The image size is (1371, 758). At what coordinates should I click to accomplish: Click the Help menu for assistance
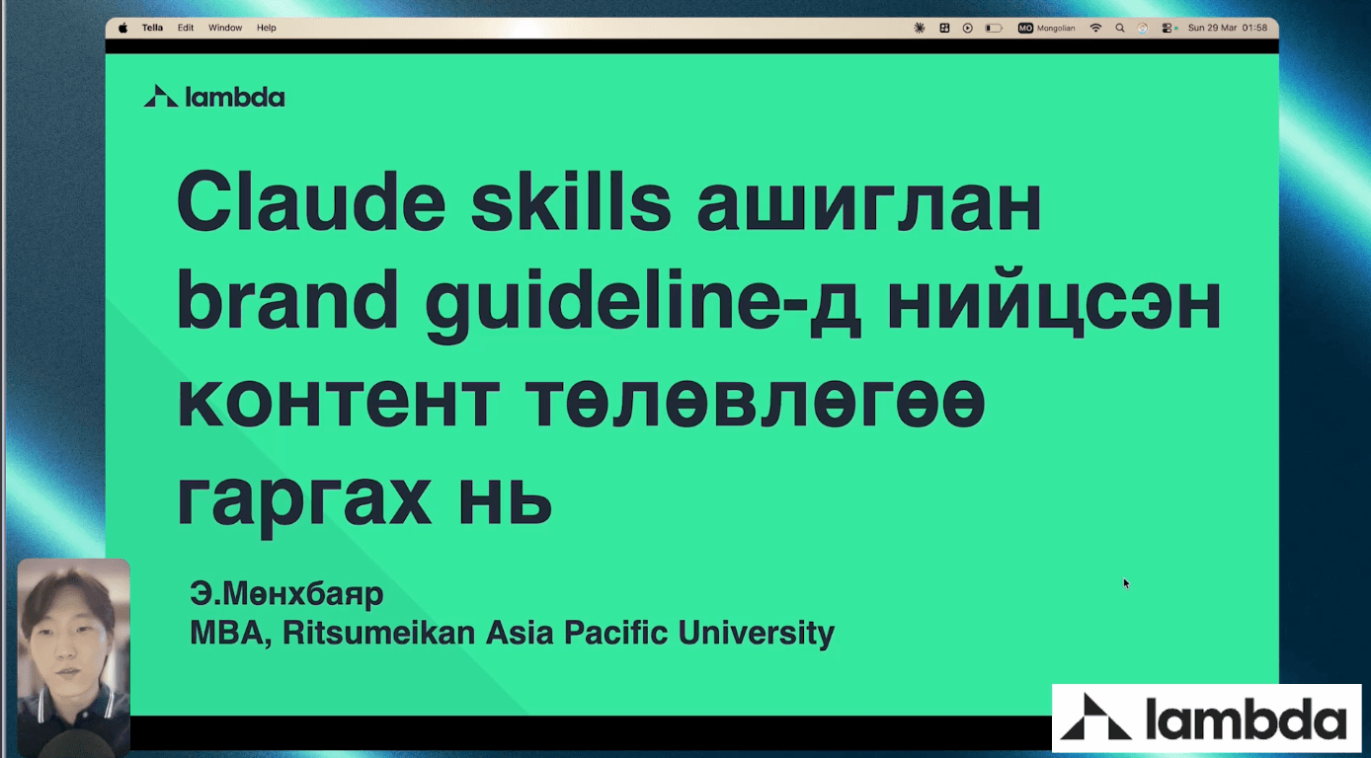(x=266, y=28)
